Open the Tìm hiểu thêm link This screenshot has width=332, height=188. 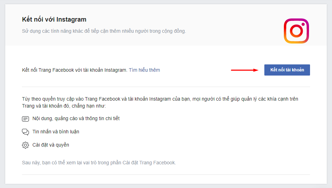pyautogui.click(x=144, y=70)
